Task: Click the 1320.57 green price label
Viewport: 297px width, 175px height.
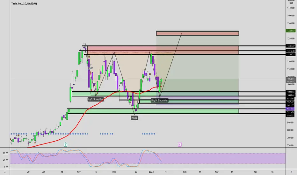Action: pyautogui.click(x=291, y=31)
